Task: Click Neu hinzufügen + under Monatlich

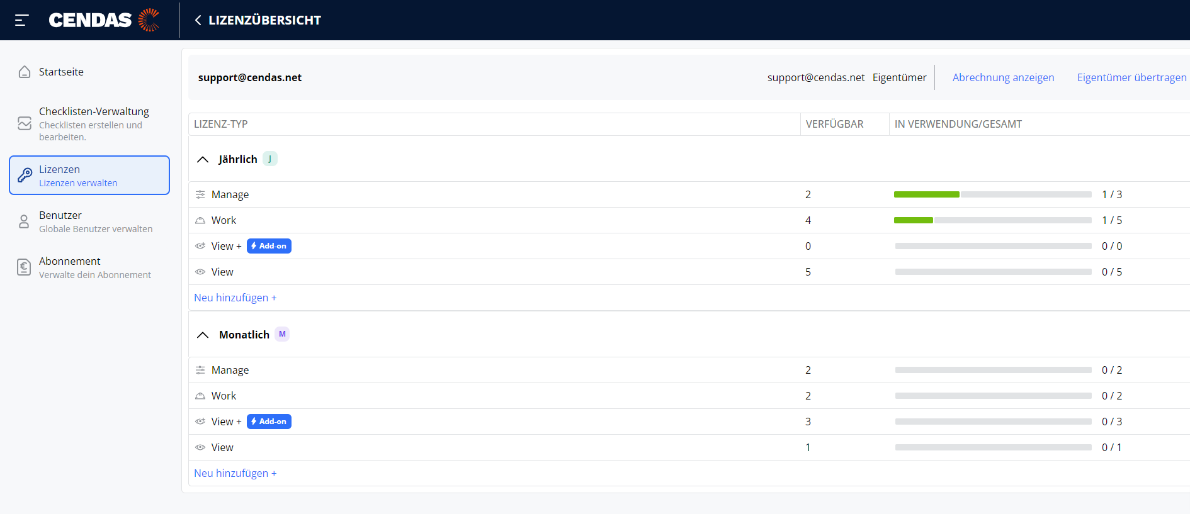Action: (x=235, y=473)
